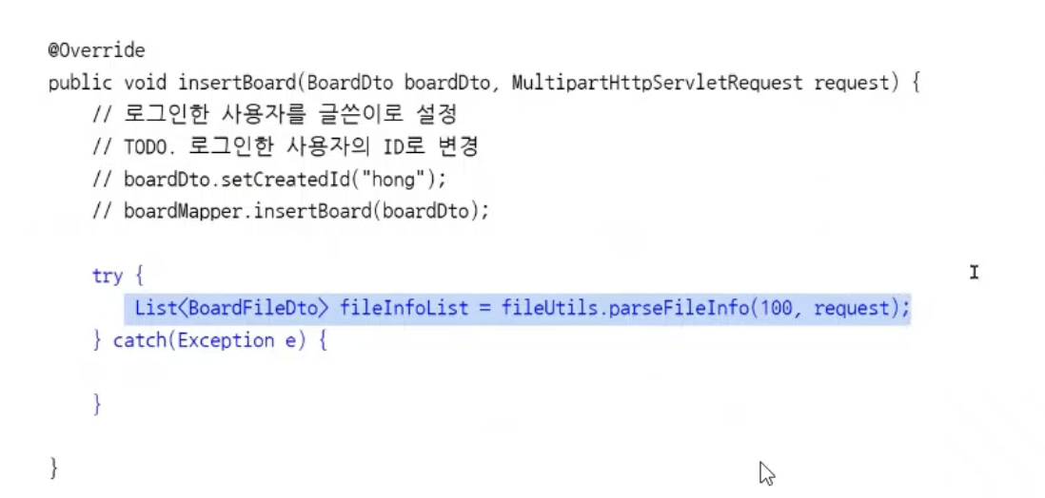
Task: Click commented boardMapper.insertBoard line
Action: pos(290,212)
